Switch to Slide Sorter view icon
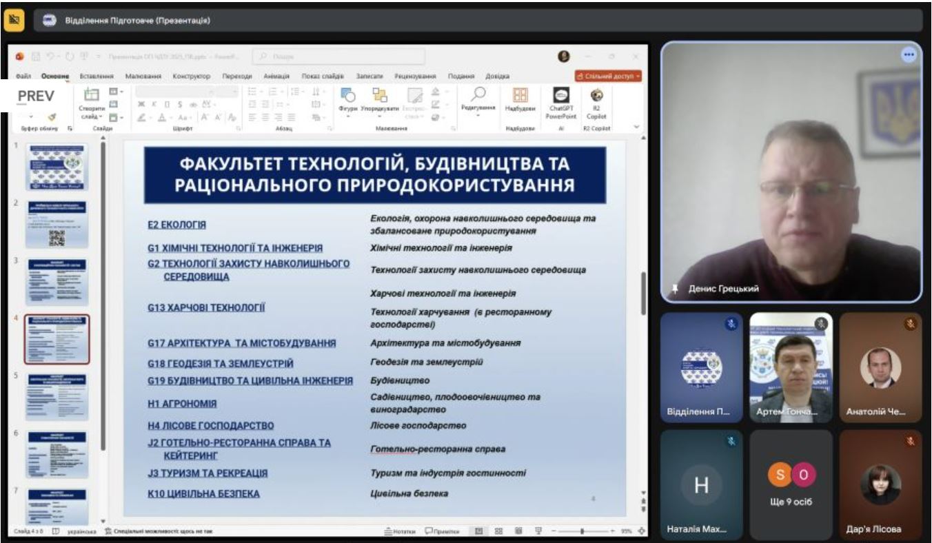The height and width of the screenshot is (543, 932). 498,531
